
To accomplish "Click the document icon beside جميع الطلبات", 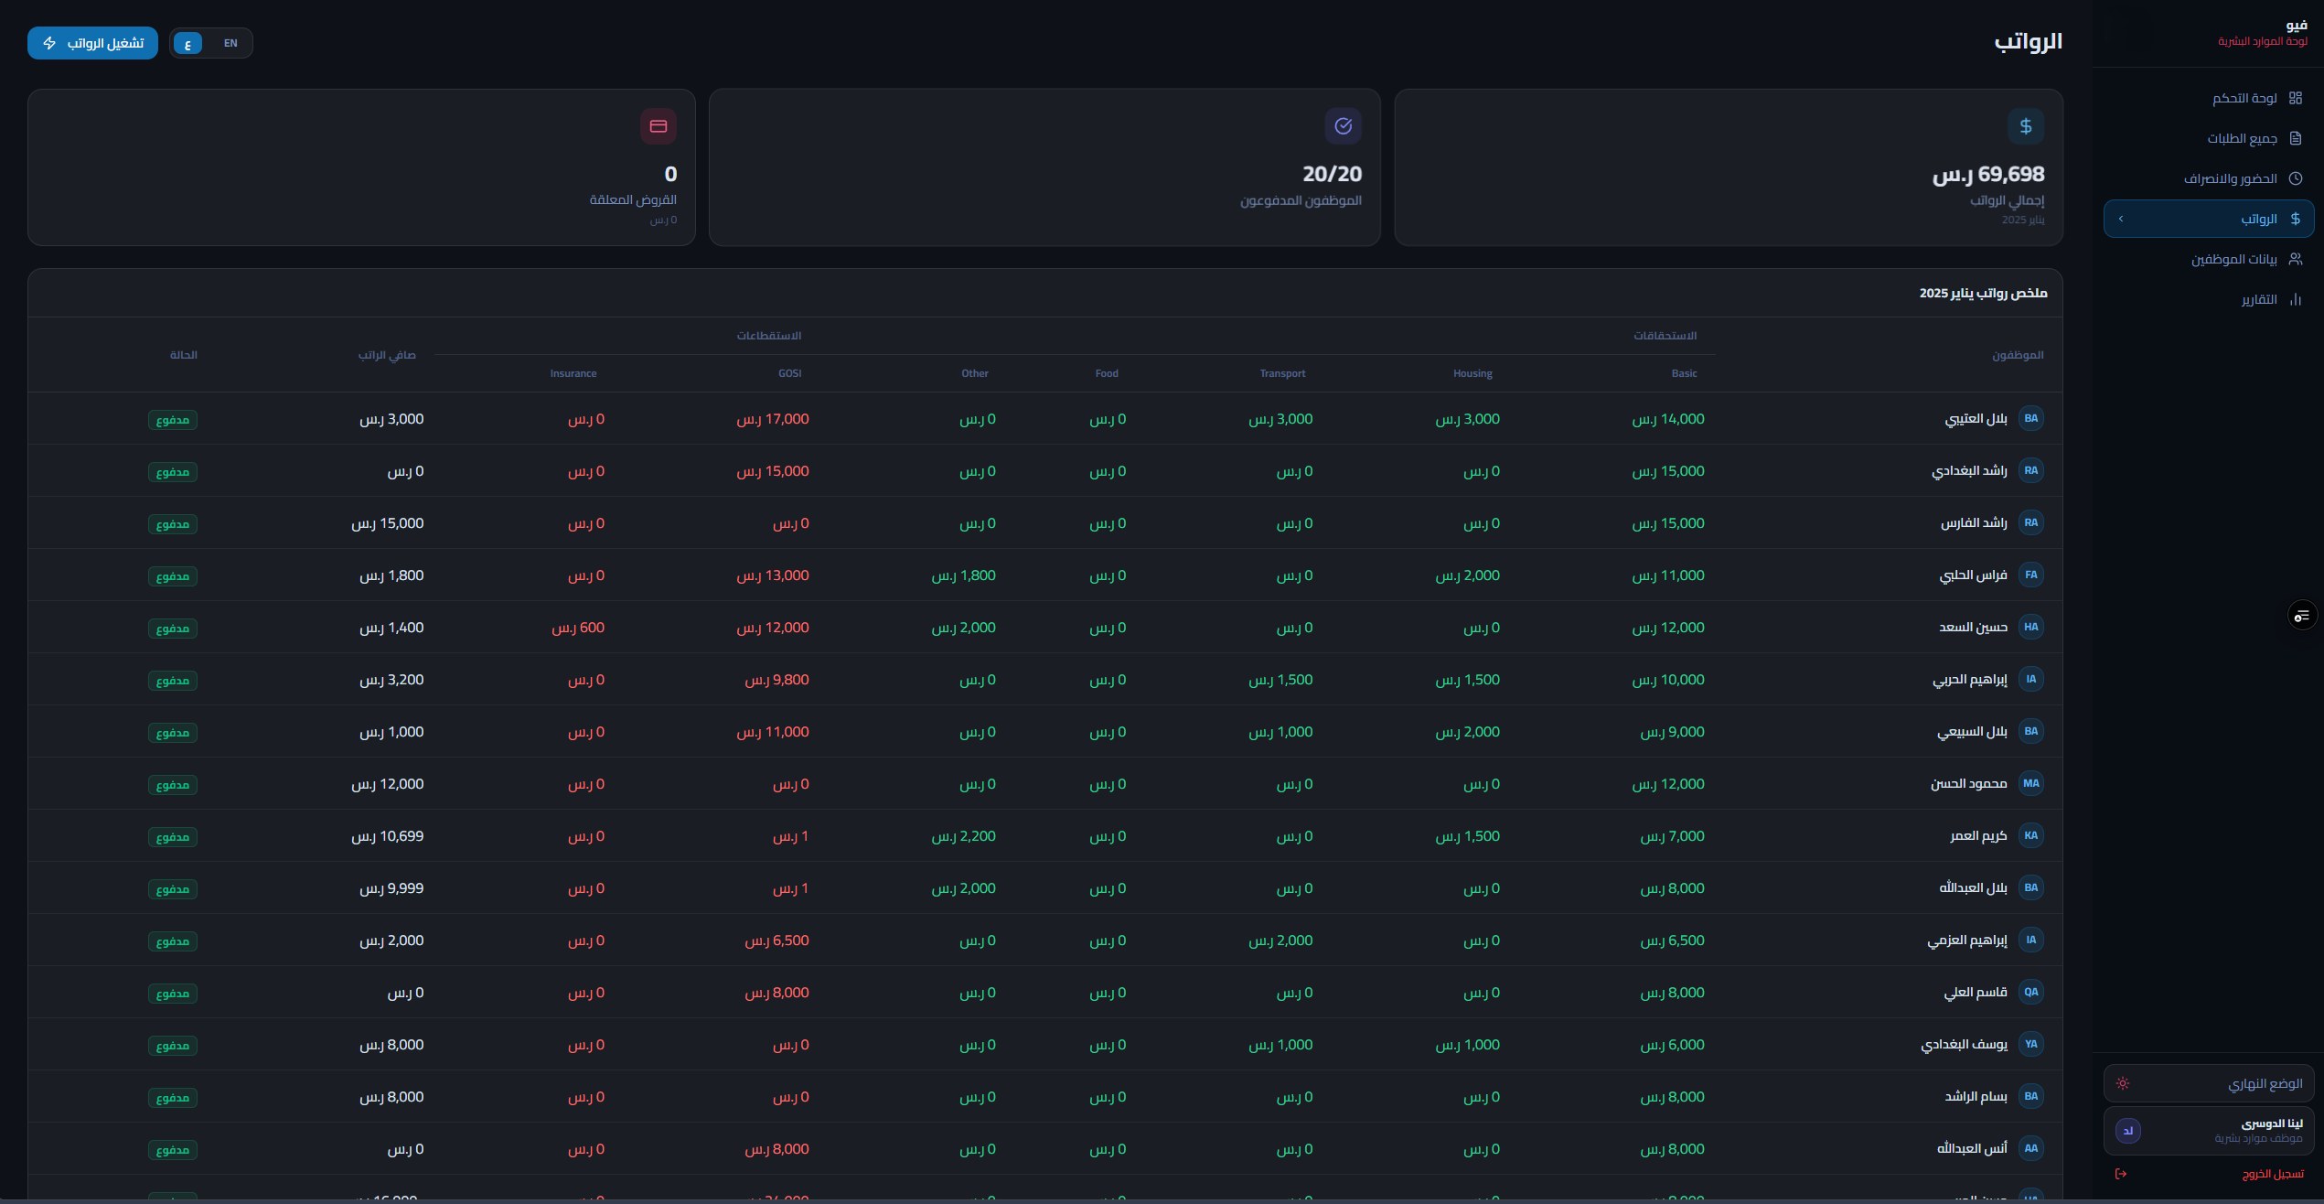I will [2295, 138].
